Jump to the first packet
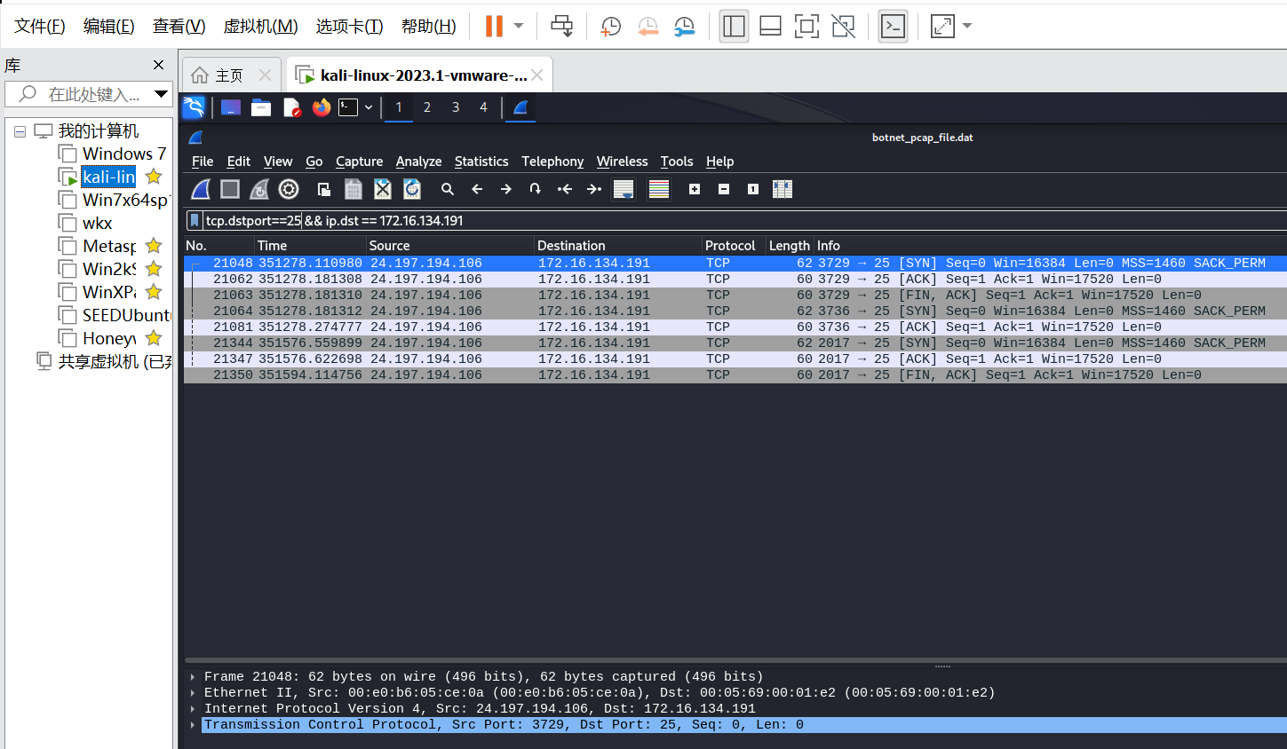Screen dimensions: 1287x749 click(x=564, y=189)
